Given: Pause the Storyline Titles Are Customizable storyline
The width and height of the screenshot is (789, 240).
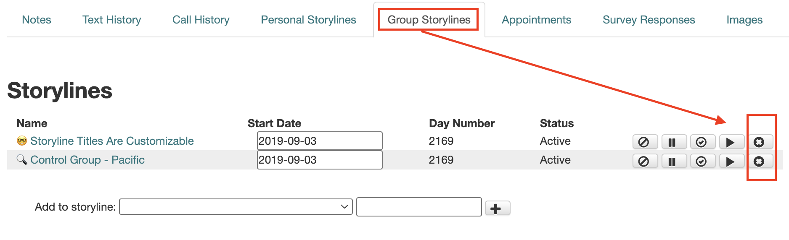Looking at the screenshot, I should pos(673,142).
